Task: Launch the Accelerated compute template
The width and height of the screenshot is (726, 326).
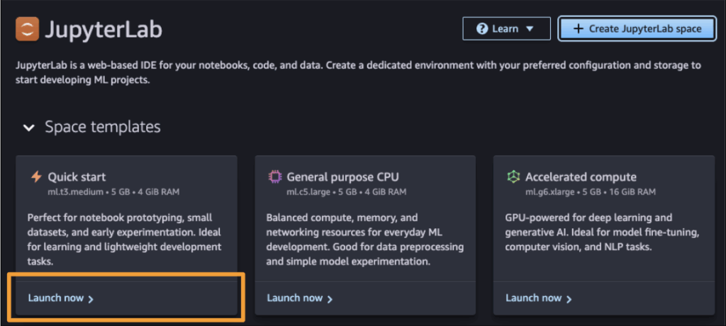Action: pyautogui.click(x=534, y=298)
